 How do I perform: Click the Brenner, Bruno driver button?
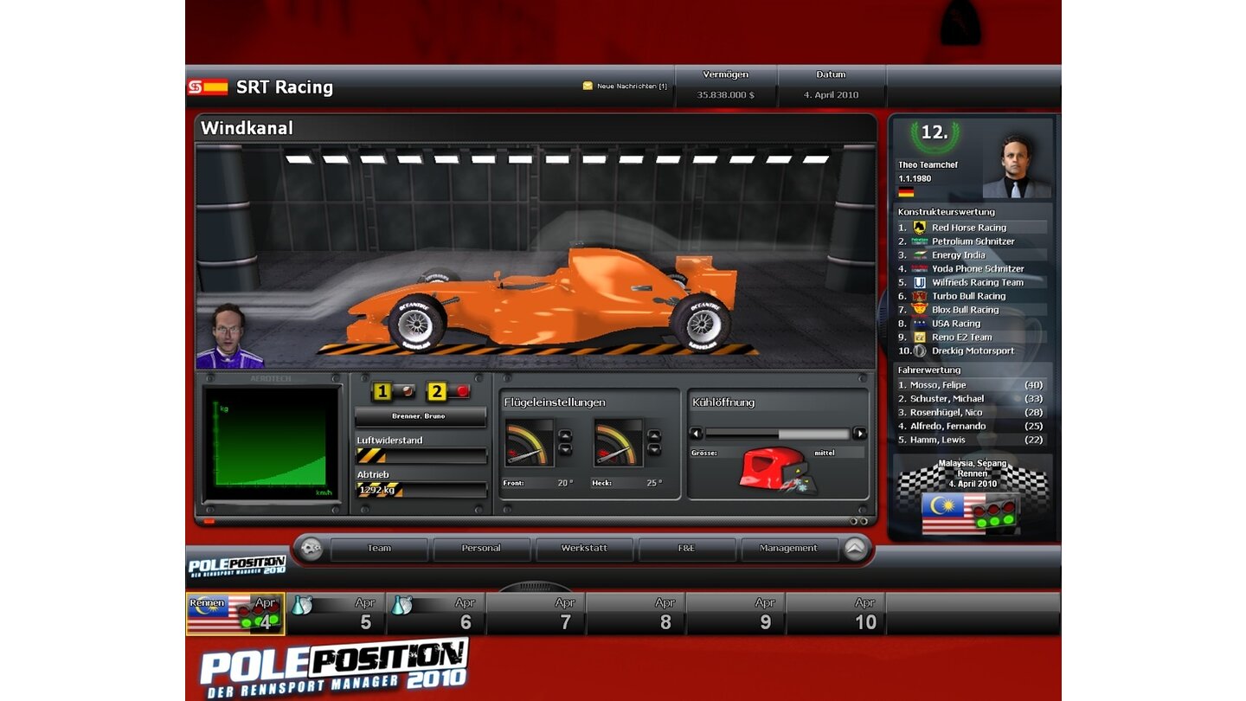420,416
